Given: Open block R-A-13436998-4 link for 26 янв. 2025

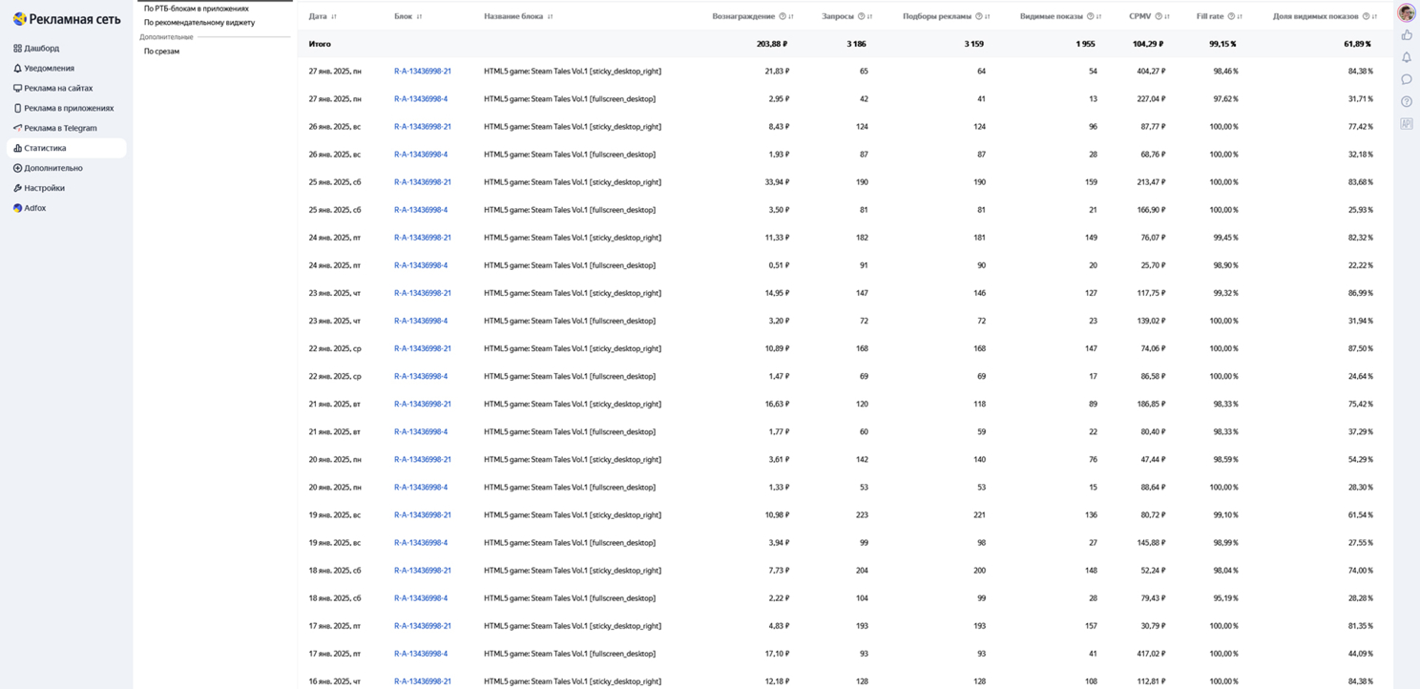Looking at the screenshot, I should click(x=420, y=155).
